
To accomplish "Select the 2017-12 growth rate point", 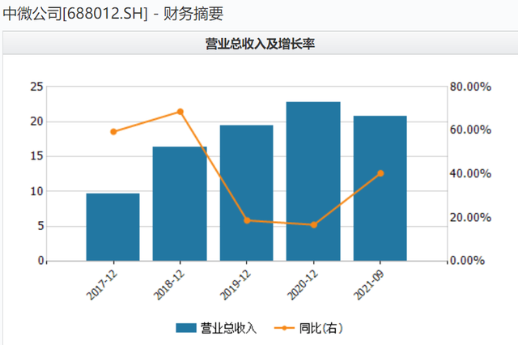I will pyautogui.click(x=113, y=131).
